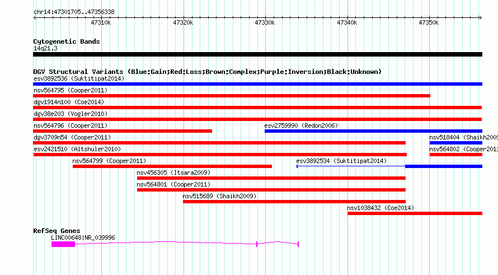Click the red nsv564799 loss bar
Image resolution: width=498 pixels, height=275 pixels.
point(172,166)
